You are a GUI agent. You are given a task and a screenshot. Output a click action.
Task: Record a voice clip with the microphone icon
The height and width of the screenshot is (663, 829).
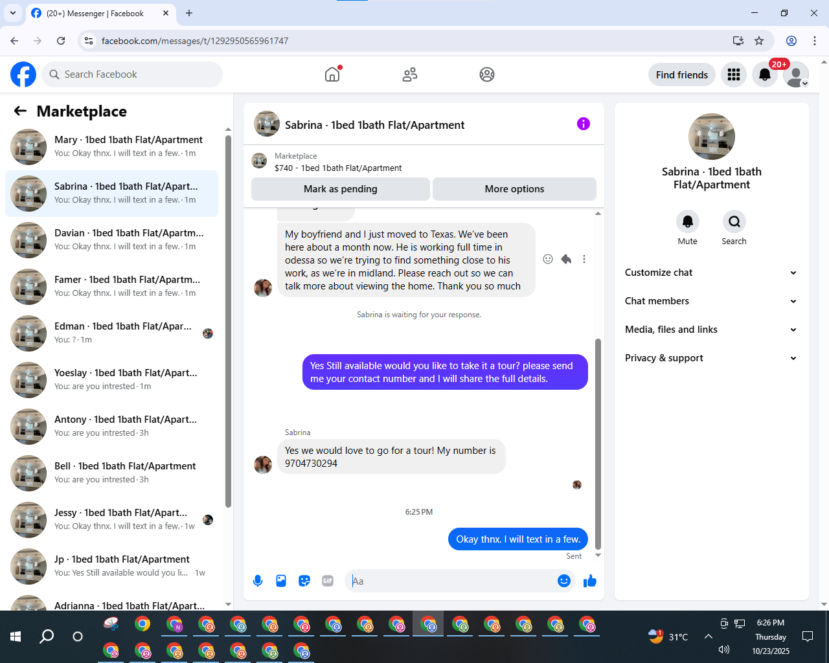coord(258,581)
